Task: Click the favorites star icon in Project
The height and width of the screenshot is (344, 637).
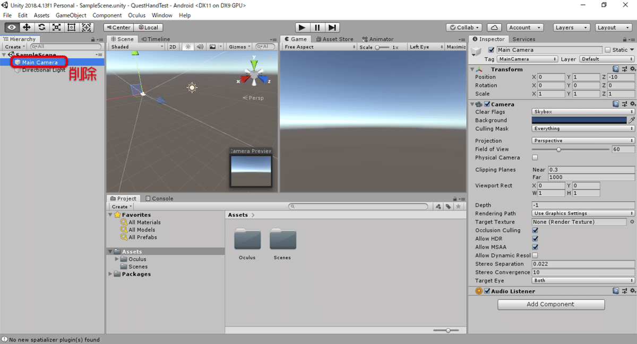Action: 459,206
